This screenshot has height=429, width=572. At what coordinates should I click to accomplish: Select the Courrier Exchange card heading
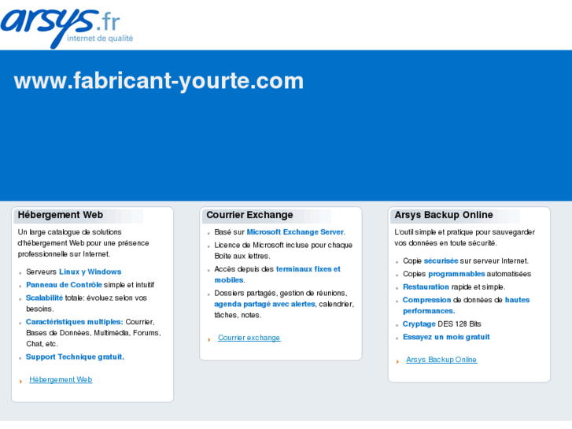[249, 215]
